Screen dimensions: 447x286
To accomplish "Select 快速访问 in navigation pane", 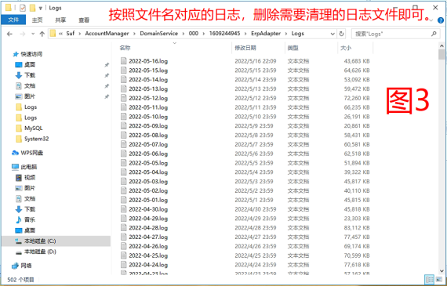I will click(x=31, y=54).
